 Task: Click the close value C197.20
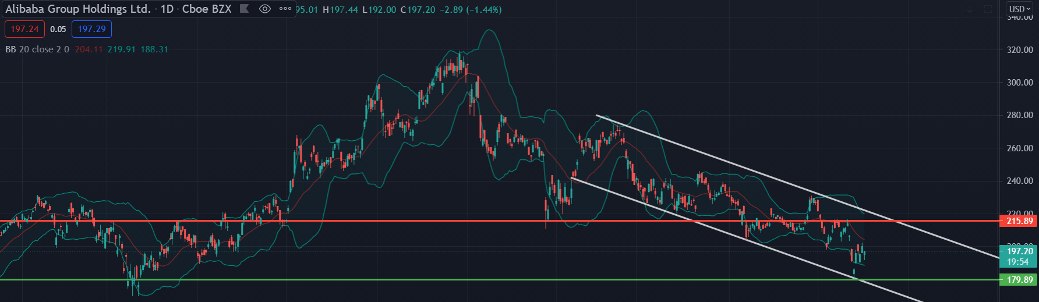[417, 10]
